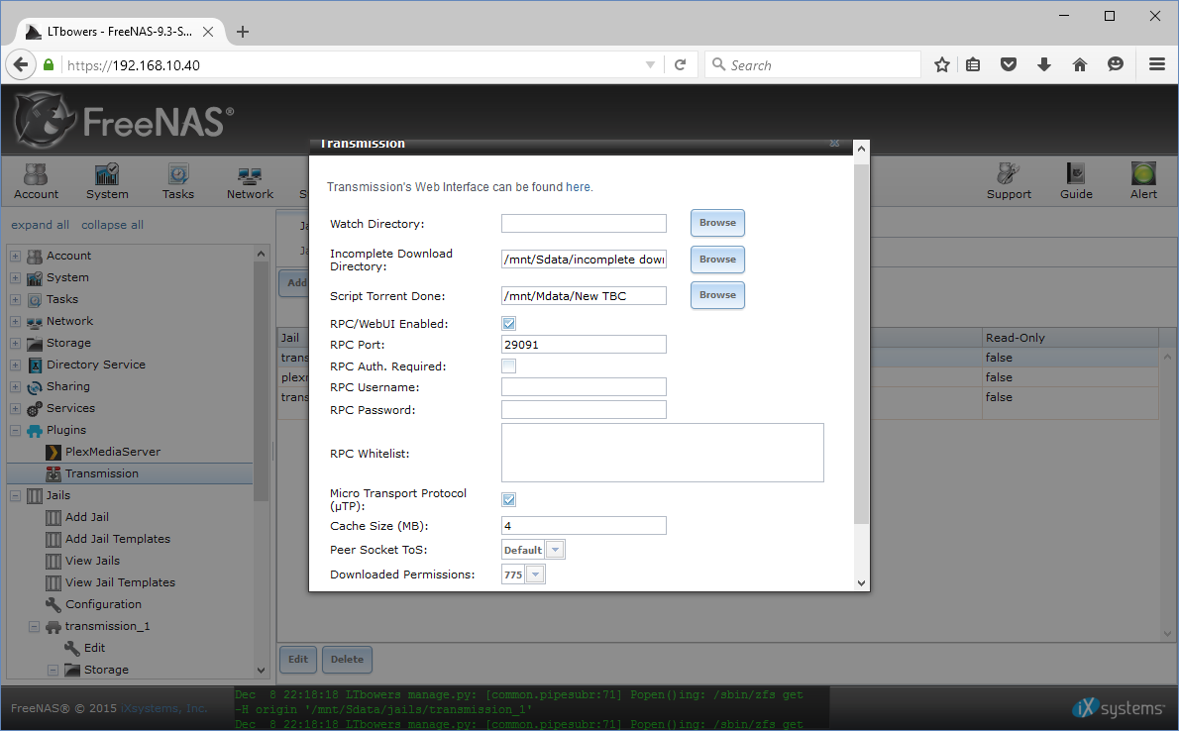Screen dimensions: 1179x731
Task: Open the Support toolbar icon
Action: [x=1009, y=181]
